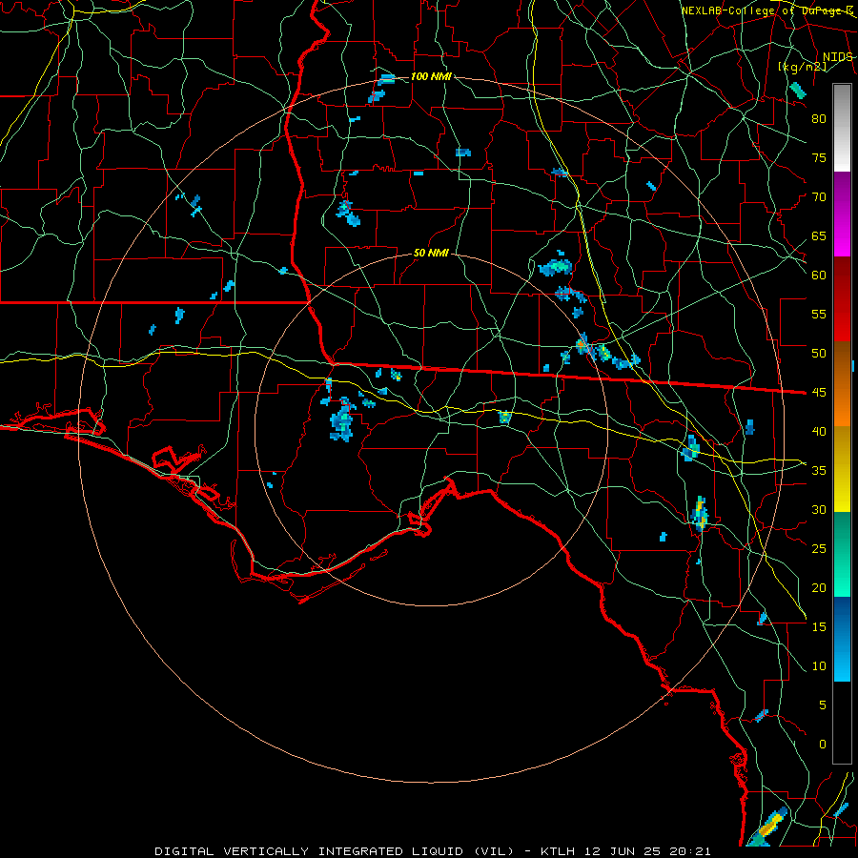Click the "DIGITAL VERTICALLY INTEGRATED LIQUID (VIL)" caption
Screen dimensions: 858x858
pyautogui.click(x=335, y=851)
